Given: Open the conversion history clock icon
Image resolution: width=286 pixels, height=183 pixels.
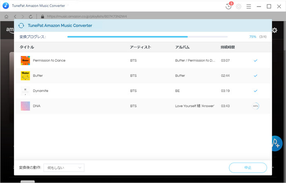Looking at the screenshot, I should pos(228,7).
